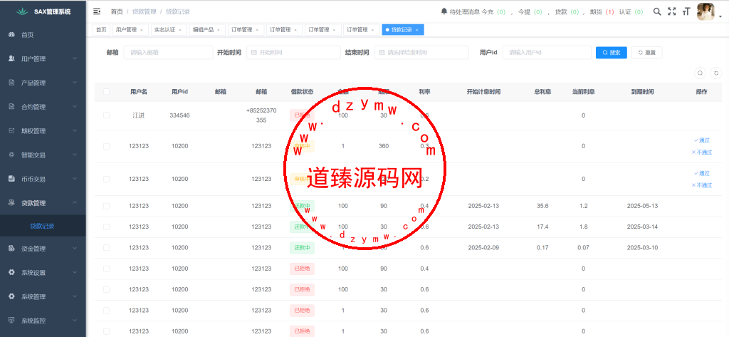Image resolution: width=729 pixels, height=337 pixels.
Task: Expand the 系统设置 chevron
Action: 75,272
